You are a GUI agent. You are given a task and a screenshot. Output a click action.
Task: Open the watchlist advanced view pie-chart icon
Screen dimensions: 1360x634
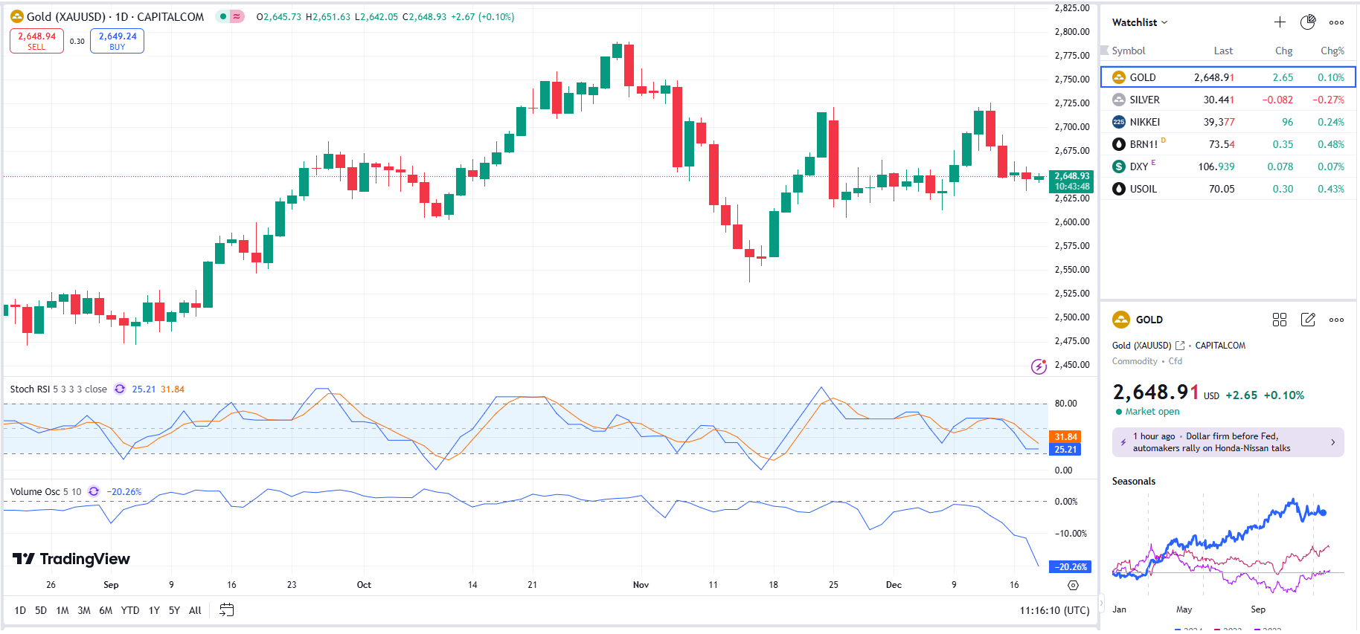pos(1308,22)
